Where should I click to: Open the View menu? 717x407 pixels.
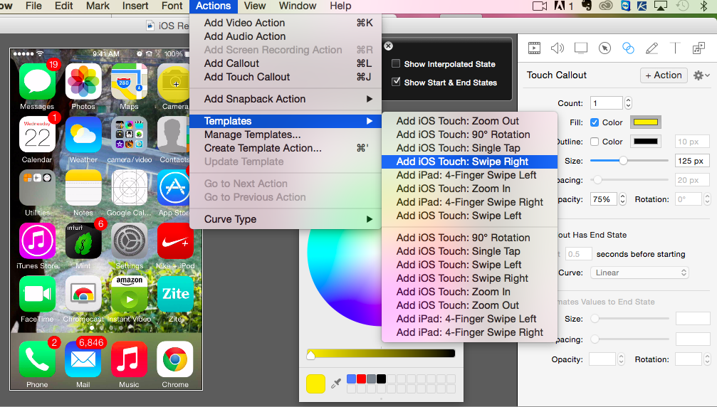(255, 6)
